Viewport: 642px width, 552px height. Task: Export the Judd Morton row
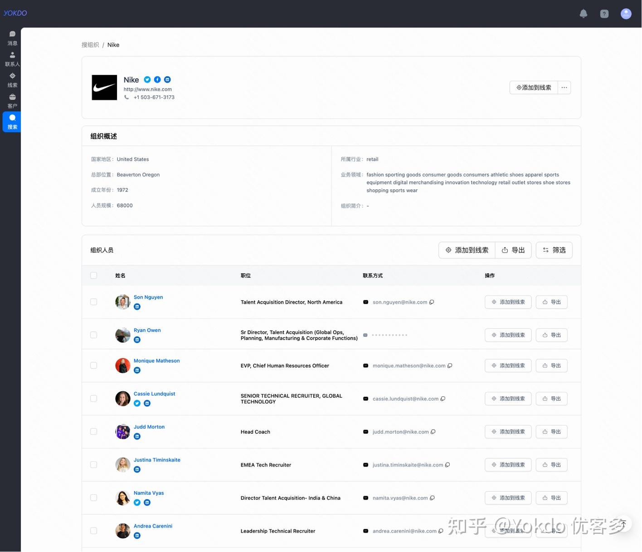point(552,432)
